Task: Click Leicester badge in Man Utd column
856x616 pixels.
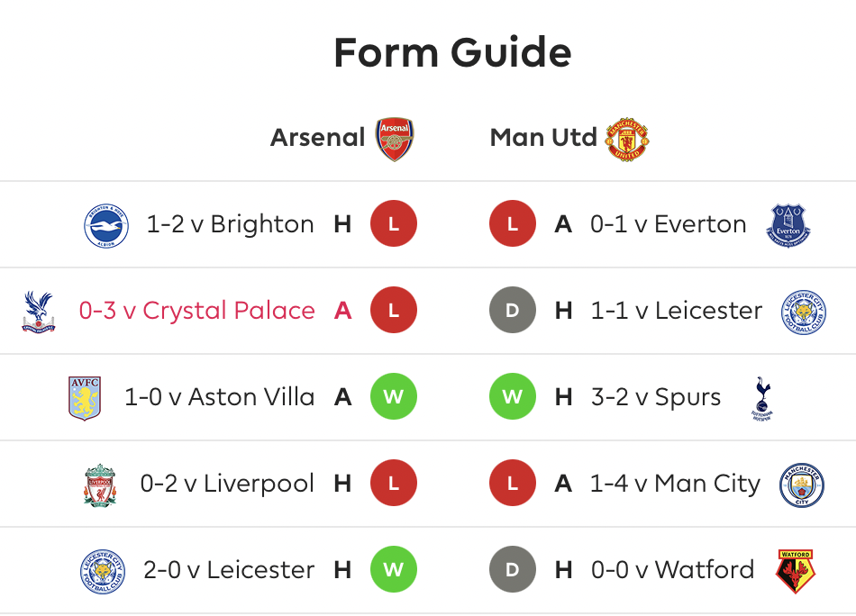Action: point(804,313)
